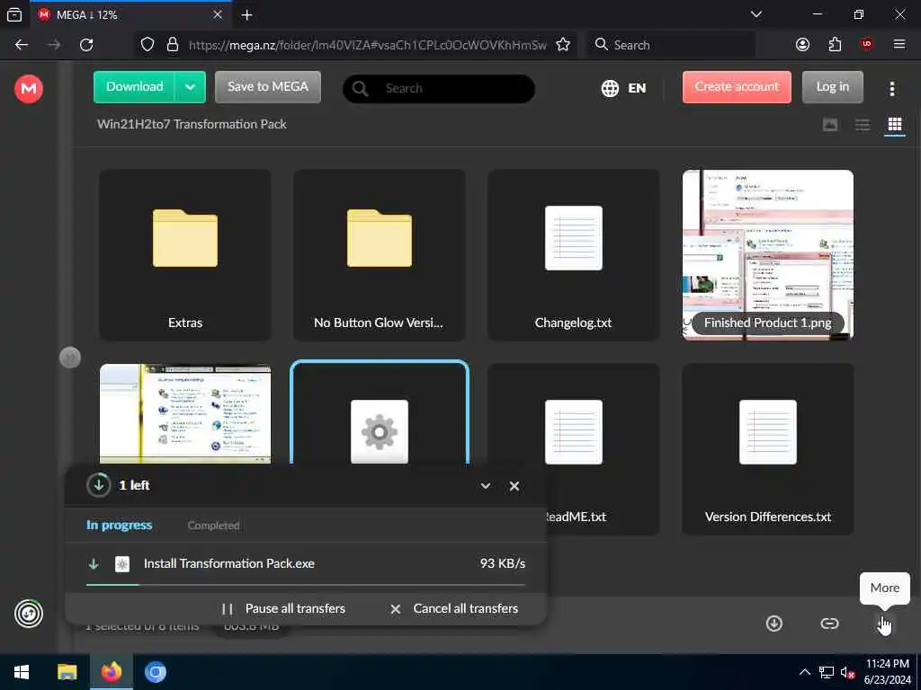Click the get link icon
Viewport: 921px width, 690px height.
coord(829,624)
